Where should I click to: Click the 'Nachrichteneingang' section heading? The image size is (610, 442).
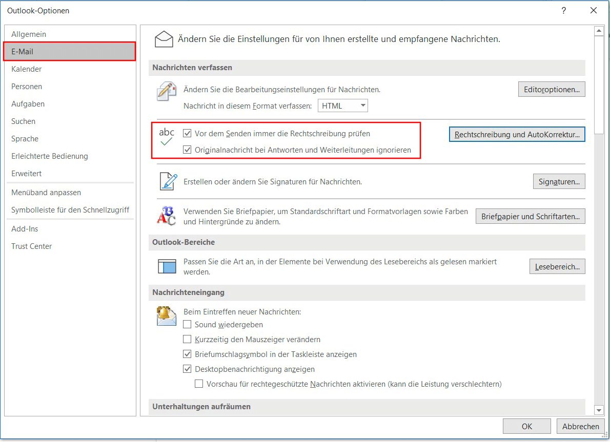pos(188,292)
